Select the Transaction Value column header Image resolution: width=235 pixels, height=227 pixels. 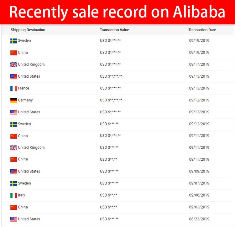[x=114, y=30]
